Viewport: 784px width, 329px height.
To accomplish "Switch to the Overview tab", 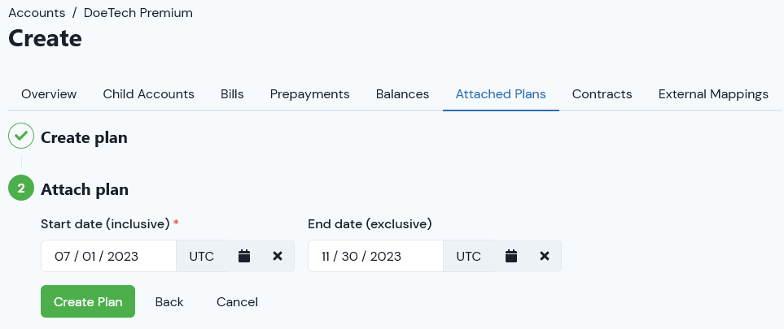I will tap(49, 94).
